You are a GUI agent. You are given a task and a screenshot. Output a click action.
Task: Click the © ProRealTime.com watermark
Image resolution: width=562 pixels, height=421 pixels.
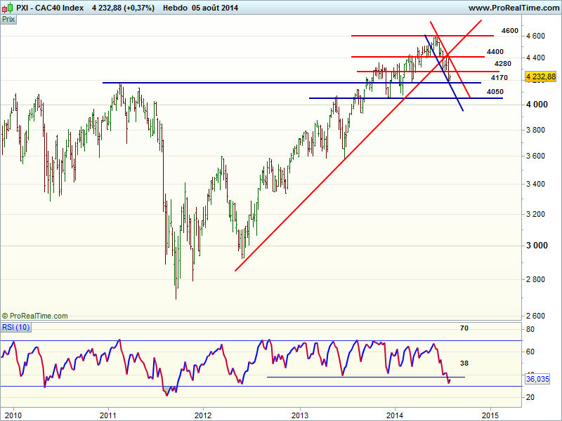(x=35, y=316)
